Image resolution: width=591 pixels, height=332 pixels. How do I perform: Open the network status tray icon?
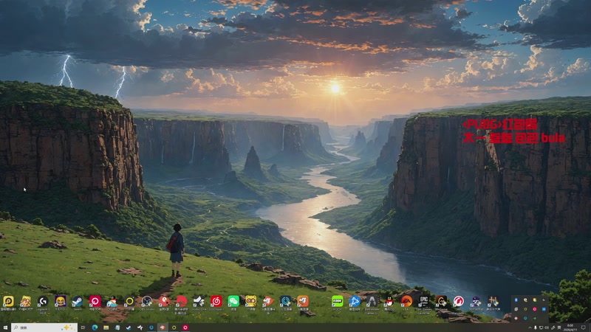(541, 328)
